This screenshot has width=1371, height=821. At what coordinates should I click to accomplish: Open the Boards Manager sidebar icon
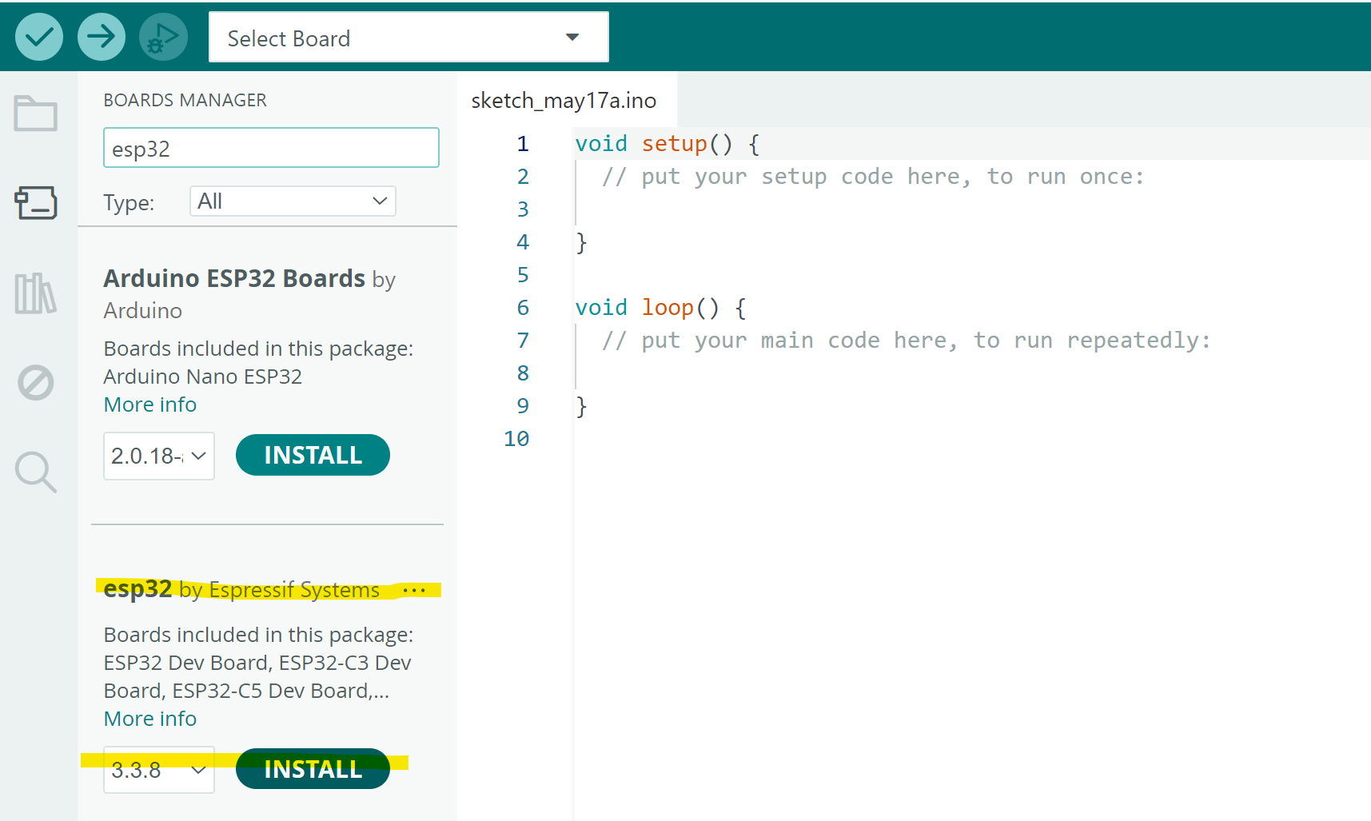coord(36,203)
